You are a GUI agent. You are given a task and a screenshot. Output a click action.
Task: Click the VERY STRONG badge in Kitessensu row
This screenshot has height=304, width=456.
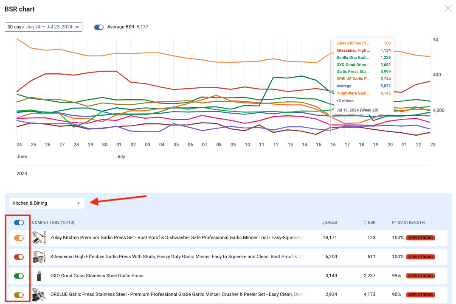[x=420, y=257]
